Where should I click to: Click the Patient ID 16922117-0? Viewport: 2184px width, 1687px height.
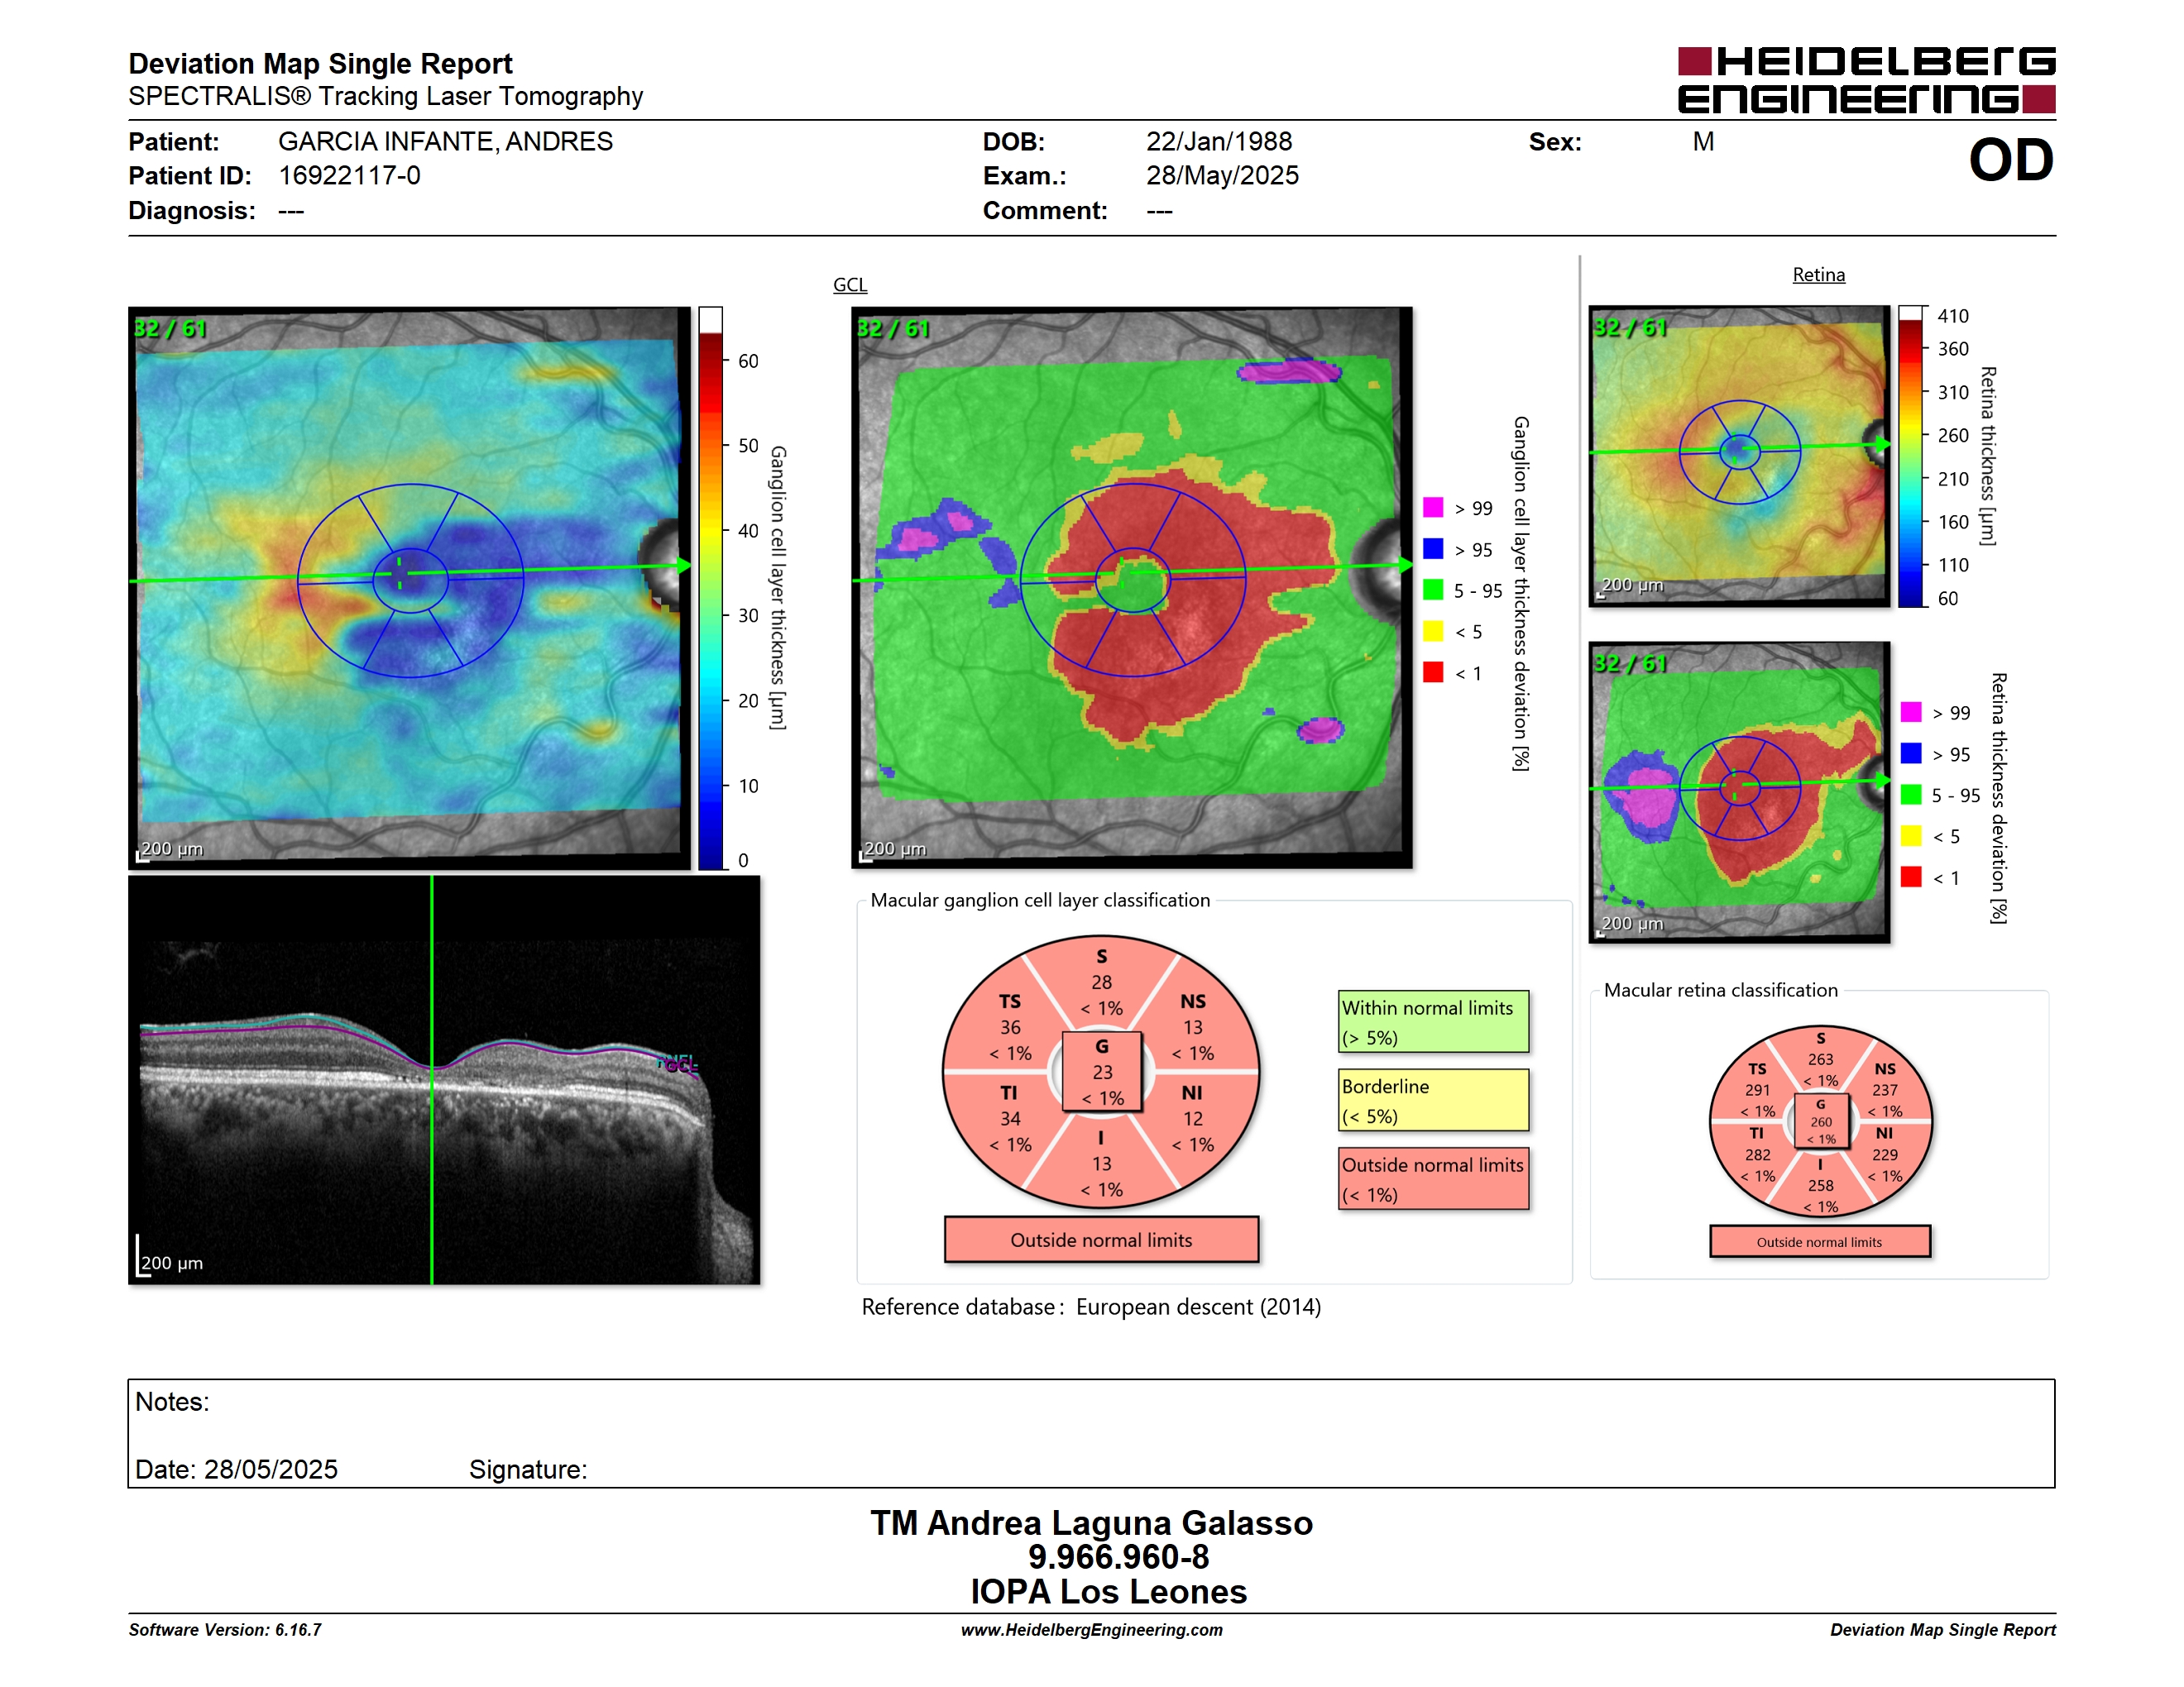click(x=349, y=176)
